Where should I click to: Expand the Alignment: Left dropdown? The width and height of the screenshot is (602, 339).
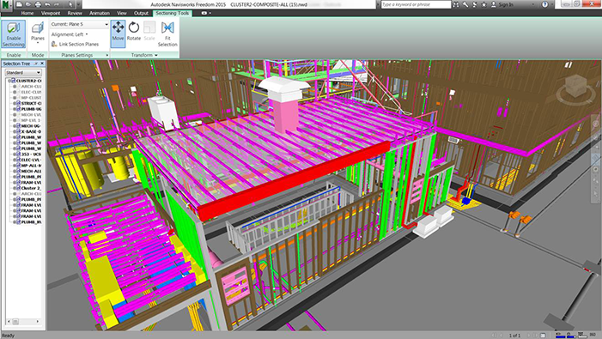point(70,34)
